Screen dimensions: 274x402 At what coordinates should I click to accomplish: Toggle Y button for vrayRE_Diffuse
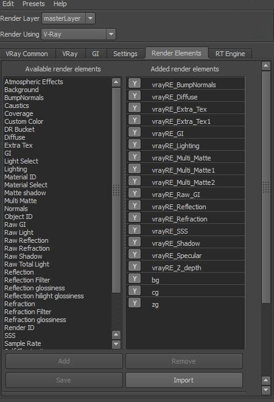click(135, 96)
